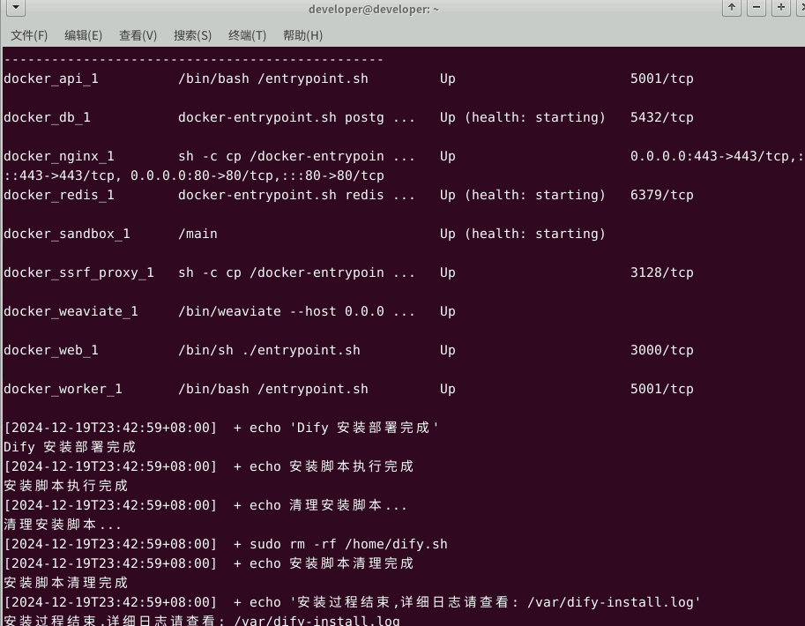The height and width of the screenshot is (626, 805).
Task: Open the 帮助(H) menu
Action: (x=303, y=35)
